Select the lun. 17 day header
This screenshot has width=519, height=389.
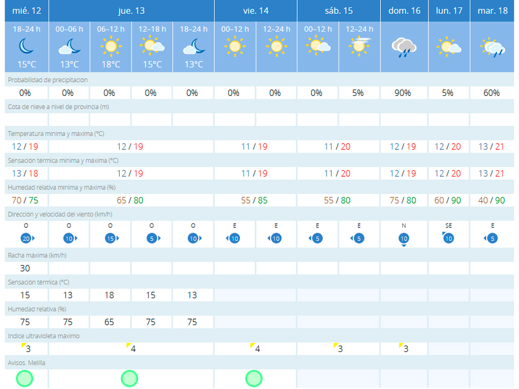449,10
